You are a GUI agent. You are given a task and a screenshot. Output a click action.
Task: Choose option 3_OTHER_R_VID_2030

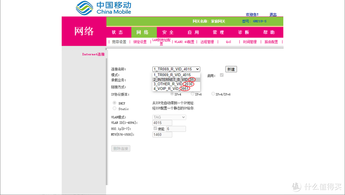[176, 84]
